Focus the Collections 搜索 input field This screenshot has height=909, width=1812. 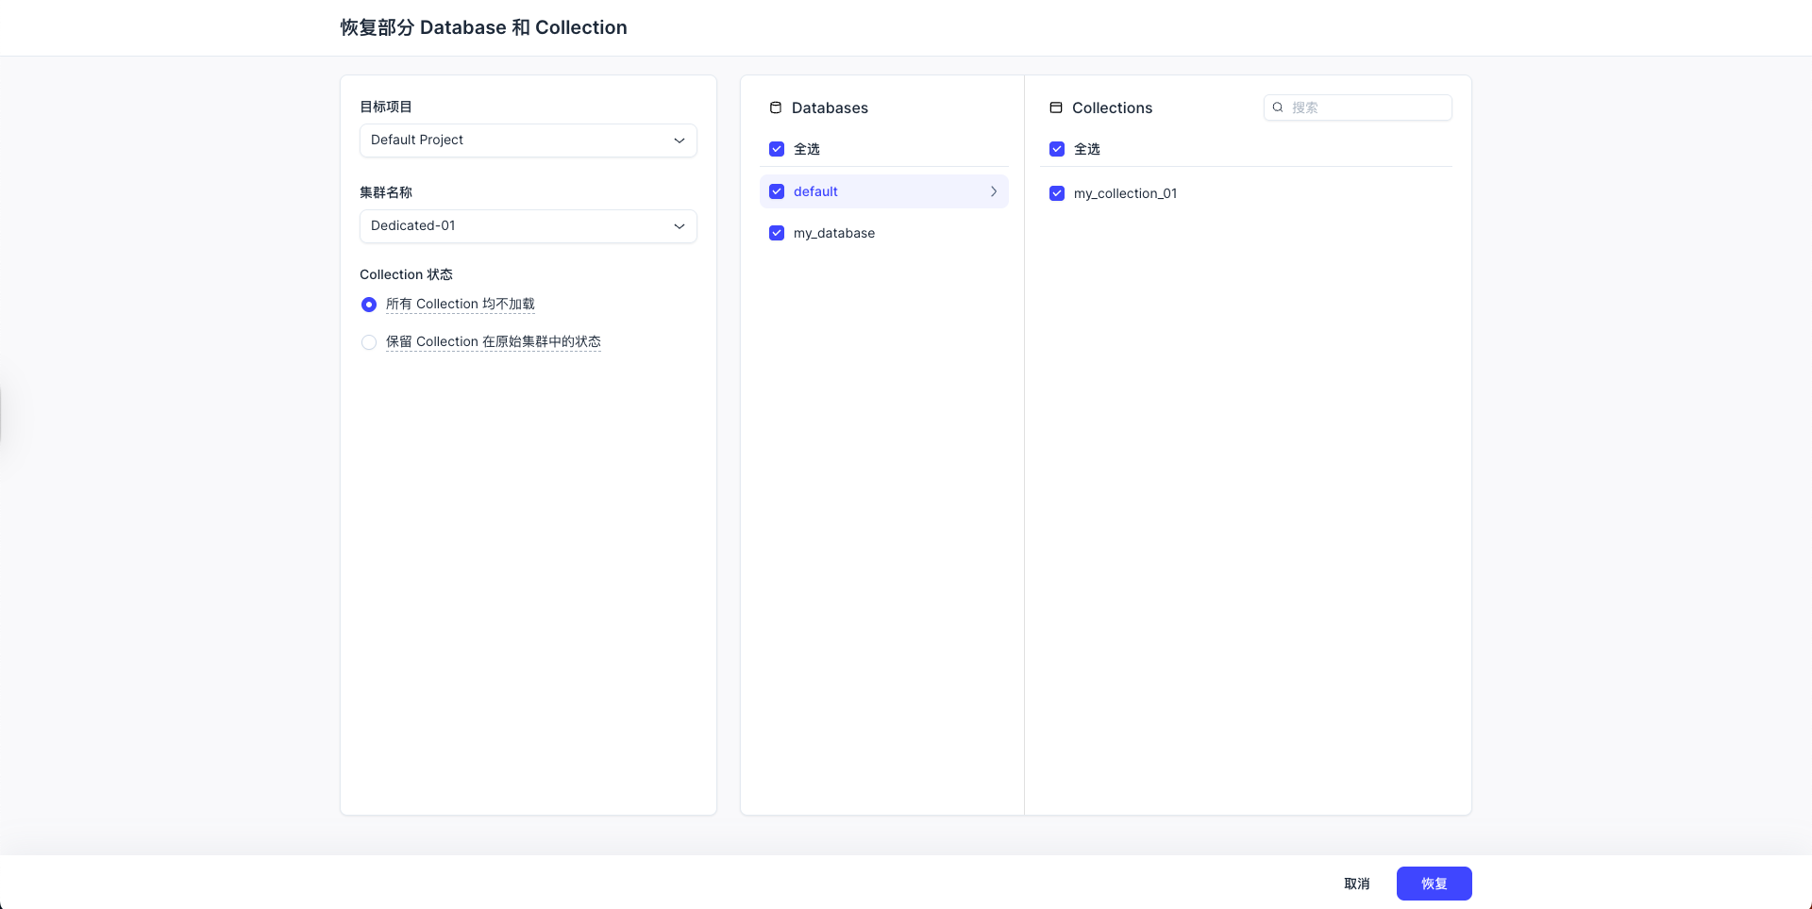(x=1367, y=107)
